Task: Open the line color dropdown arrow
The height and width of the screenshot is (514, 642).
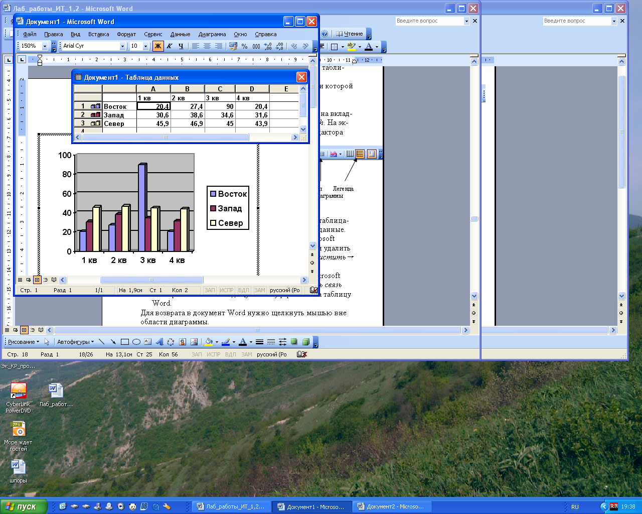Action: point(234,342)
